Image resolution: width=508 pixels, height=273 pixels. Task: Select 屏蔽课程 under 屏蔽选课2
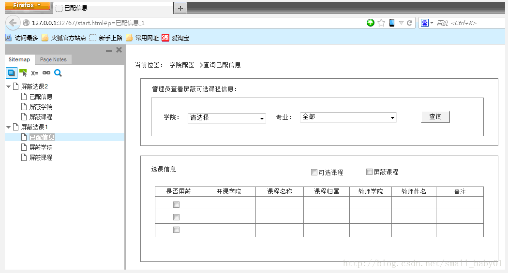click(41, 117)
